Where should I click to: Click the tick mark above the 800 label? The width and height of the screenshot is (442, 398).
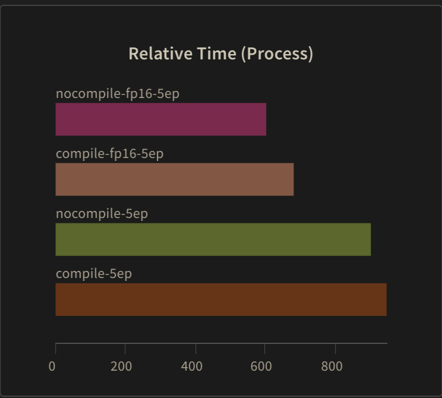coord(335,348)
